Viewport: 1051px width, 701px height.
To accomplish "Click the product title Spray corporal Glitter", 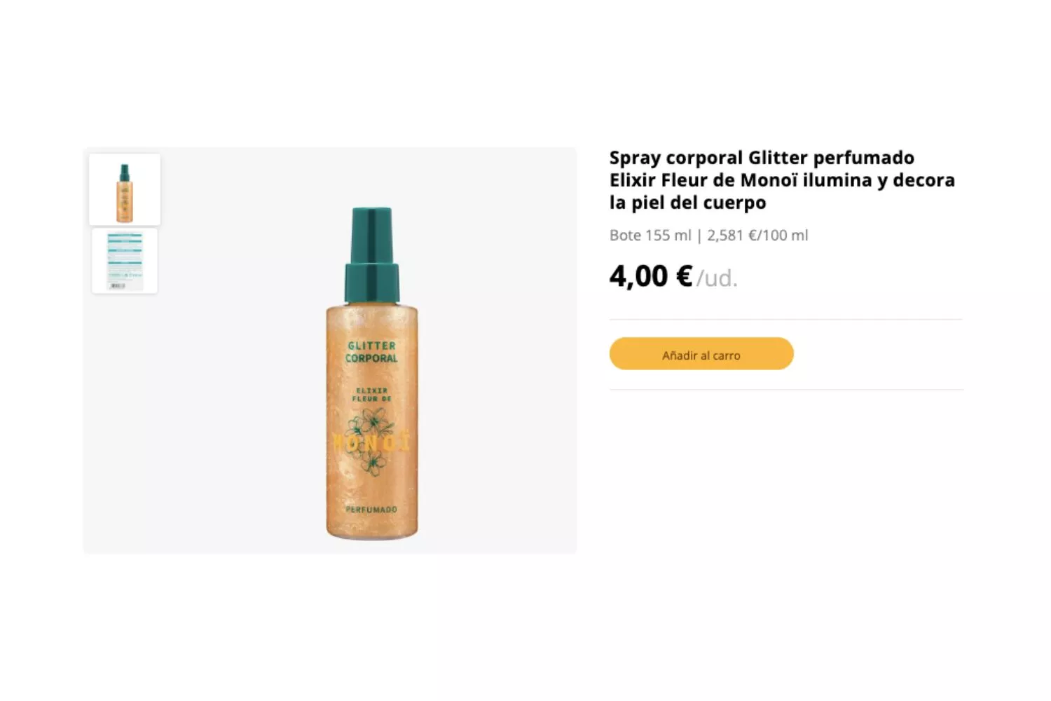I will pos(782,180).
